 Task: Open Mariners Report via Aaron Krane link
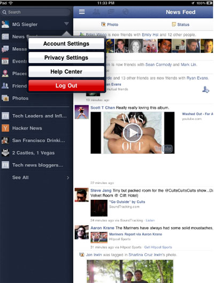point(135,234)
